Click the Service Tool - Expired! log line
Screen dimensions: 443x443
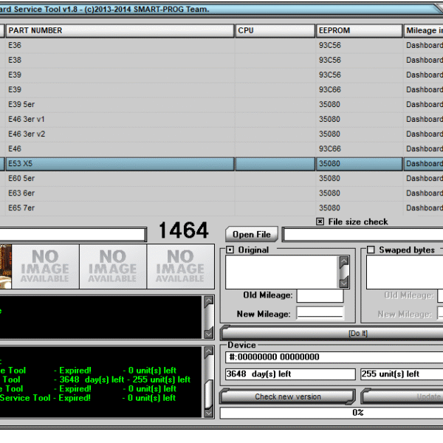click(88, 398)
